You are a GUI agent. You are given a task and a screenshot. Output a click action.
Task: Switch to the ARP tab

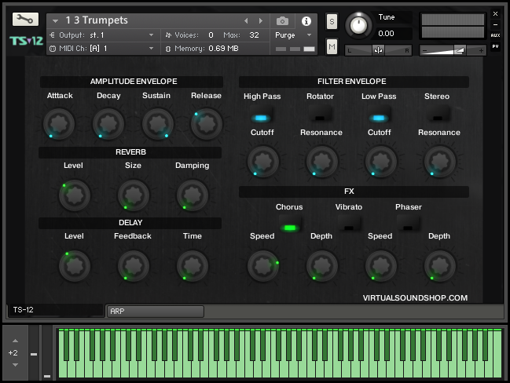pyautogui.click(x=155, y=311)
